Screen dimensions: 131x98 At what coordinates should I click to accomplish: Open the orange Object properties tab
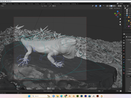[124, 57]
